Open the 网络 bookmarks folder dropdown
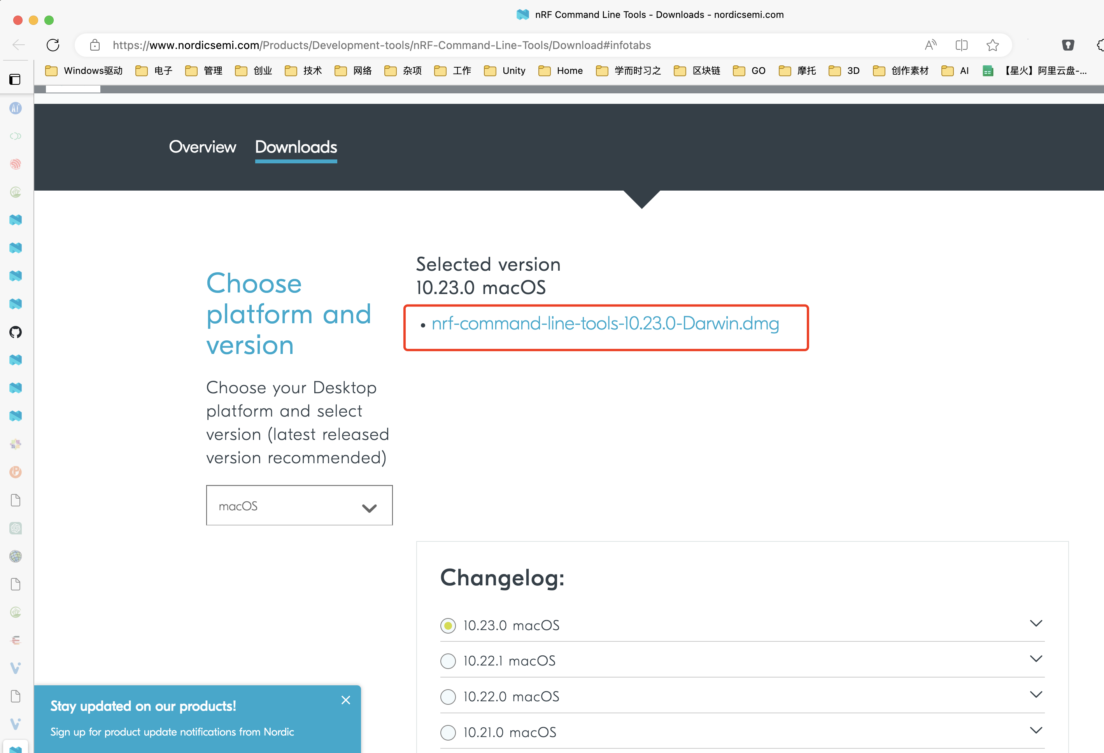1104x753 pixels. (x=353, y=71)
